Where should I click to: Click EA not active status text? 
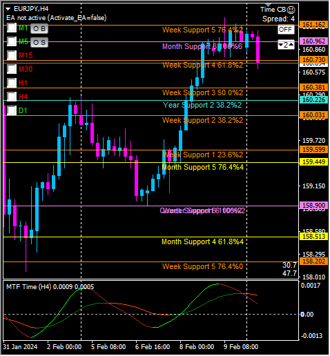pos(57,18)
